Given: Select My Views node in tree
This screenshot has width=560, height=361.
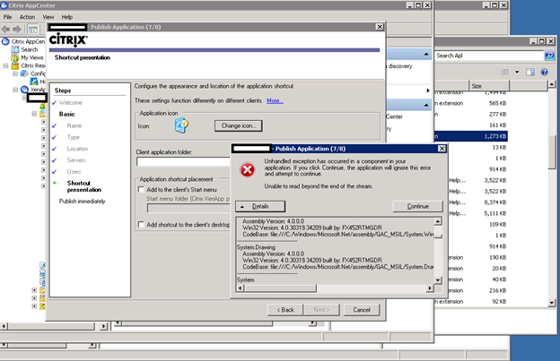Looking at the screenshot, I should [x=31, y=57].
